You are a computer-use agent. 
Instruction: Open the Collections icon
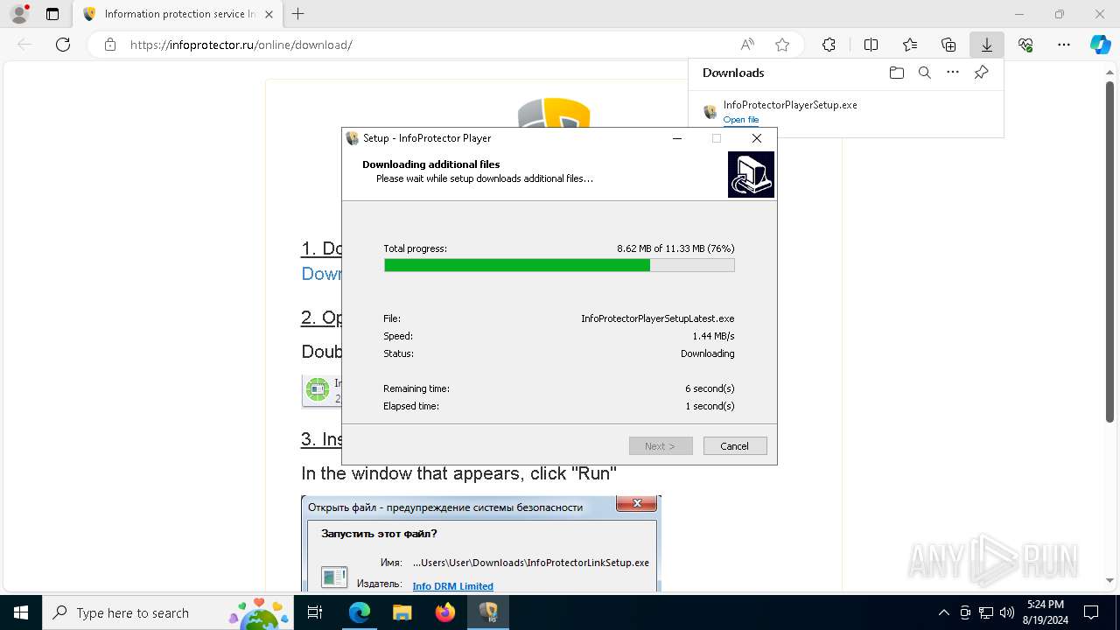(x=948, y=45)
